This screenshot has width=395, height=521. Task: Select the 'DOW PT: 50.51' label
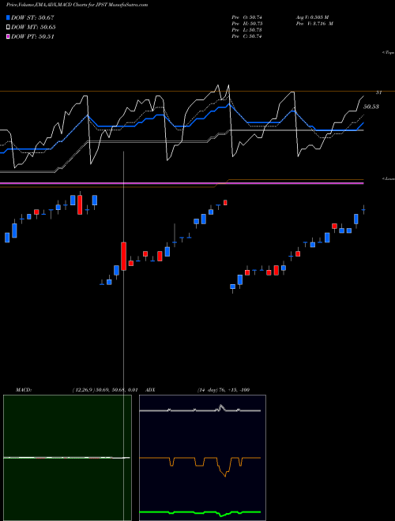(32, 36)
